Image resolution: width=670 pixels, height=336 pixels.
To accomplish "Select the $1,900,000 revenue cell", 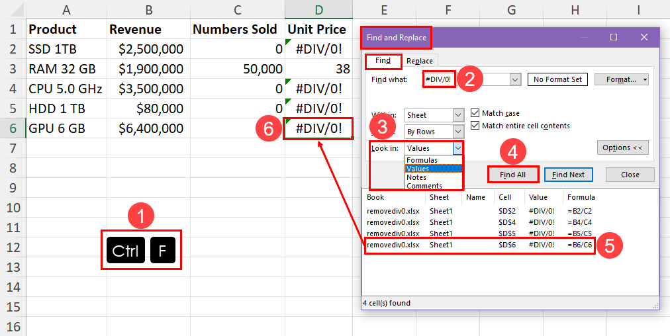I will 149,69.
